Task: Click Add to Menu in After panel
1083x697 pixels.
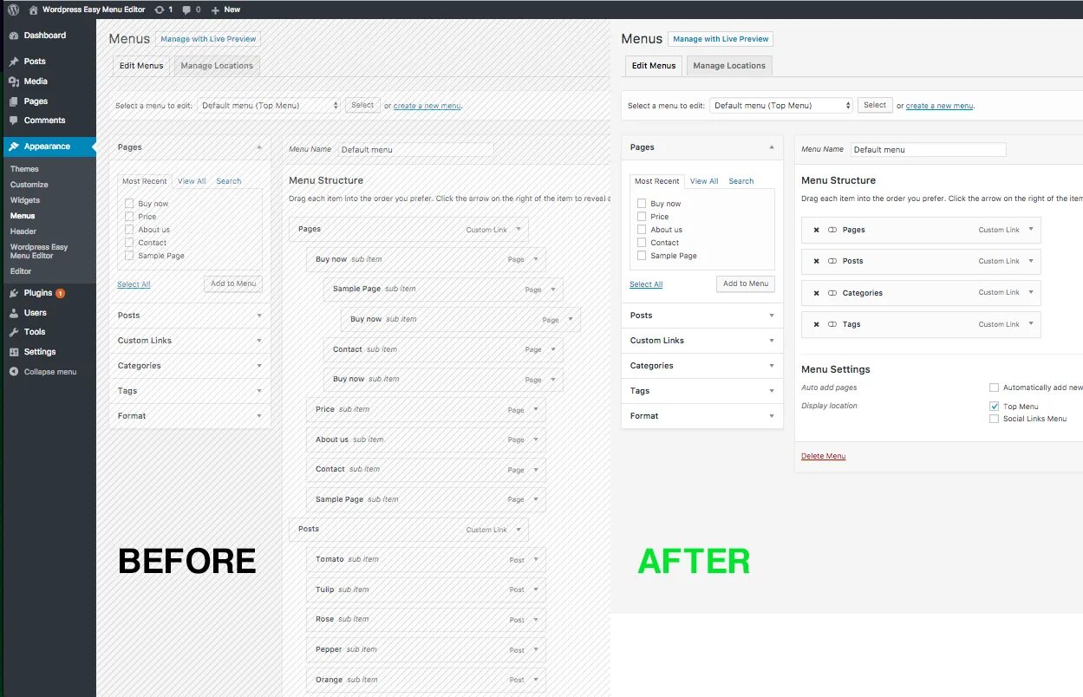Action: tap(746, 283)
